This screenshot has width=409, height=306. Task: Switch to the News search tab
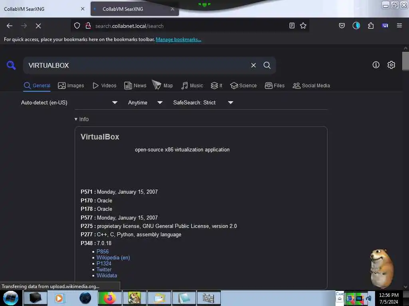[x=135, y=85]
